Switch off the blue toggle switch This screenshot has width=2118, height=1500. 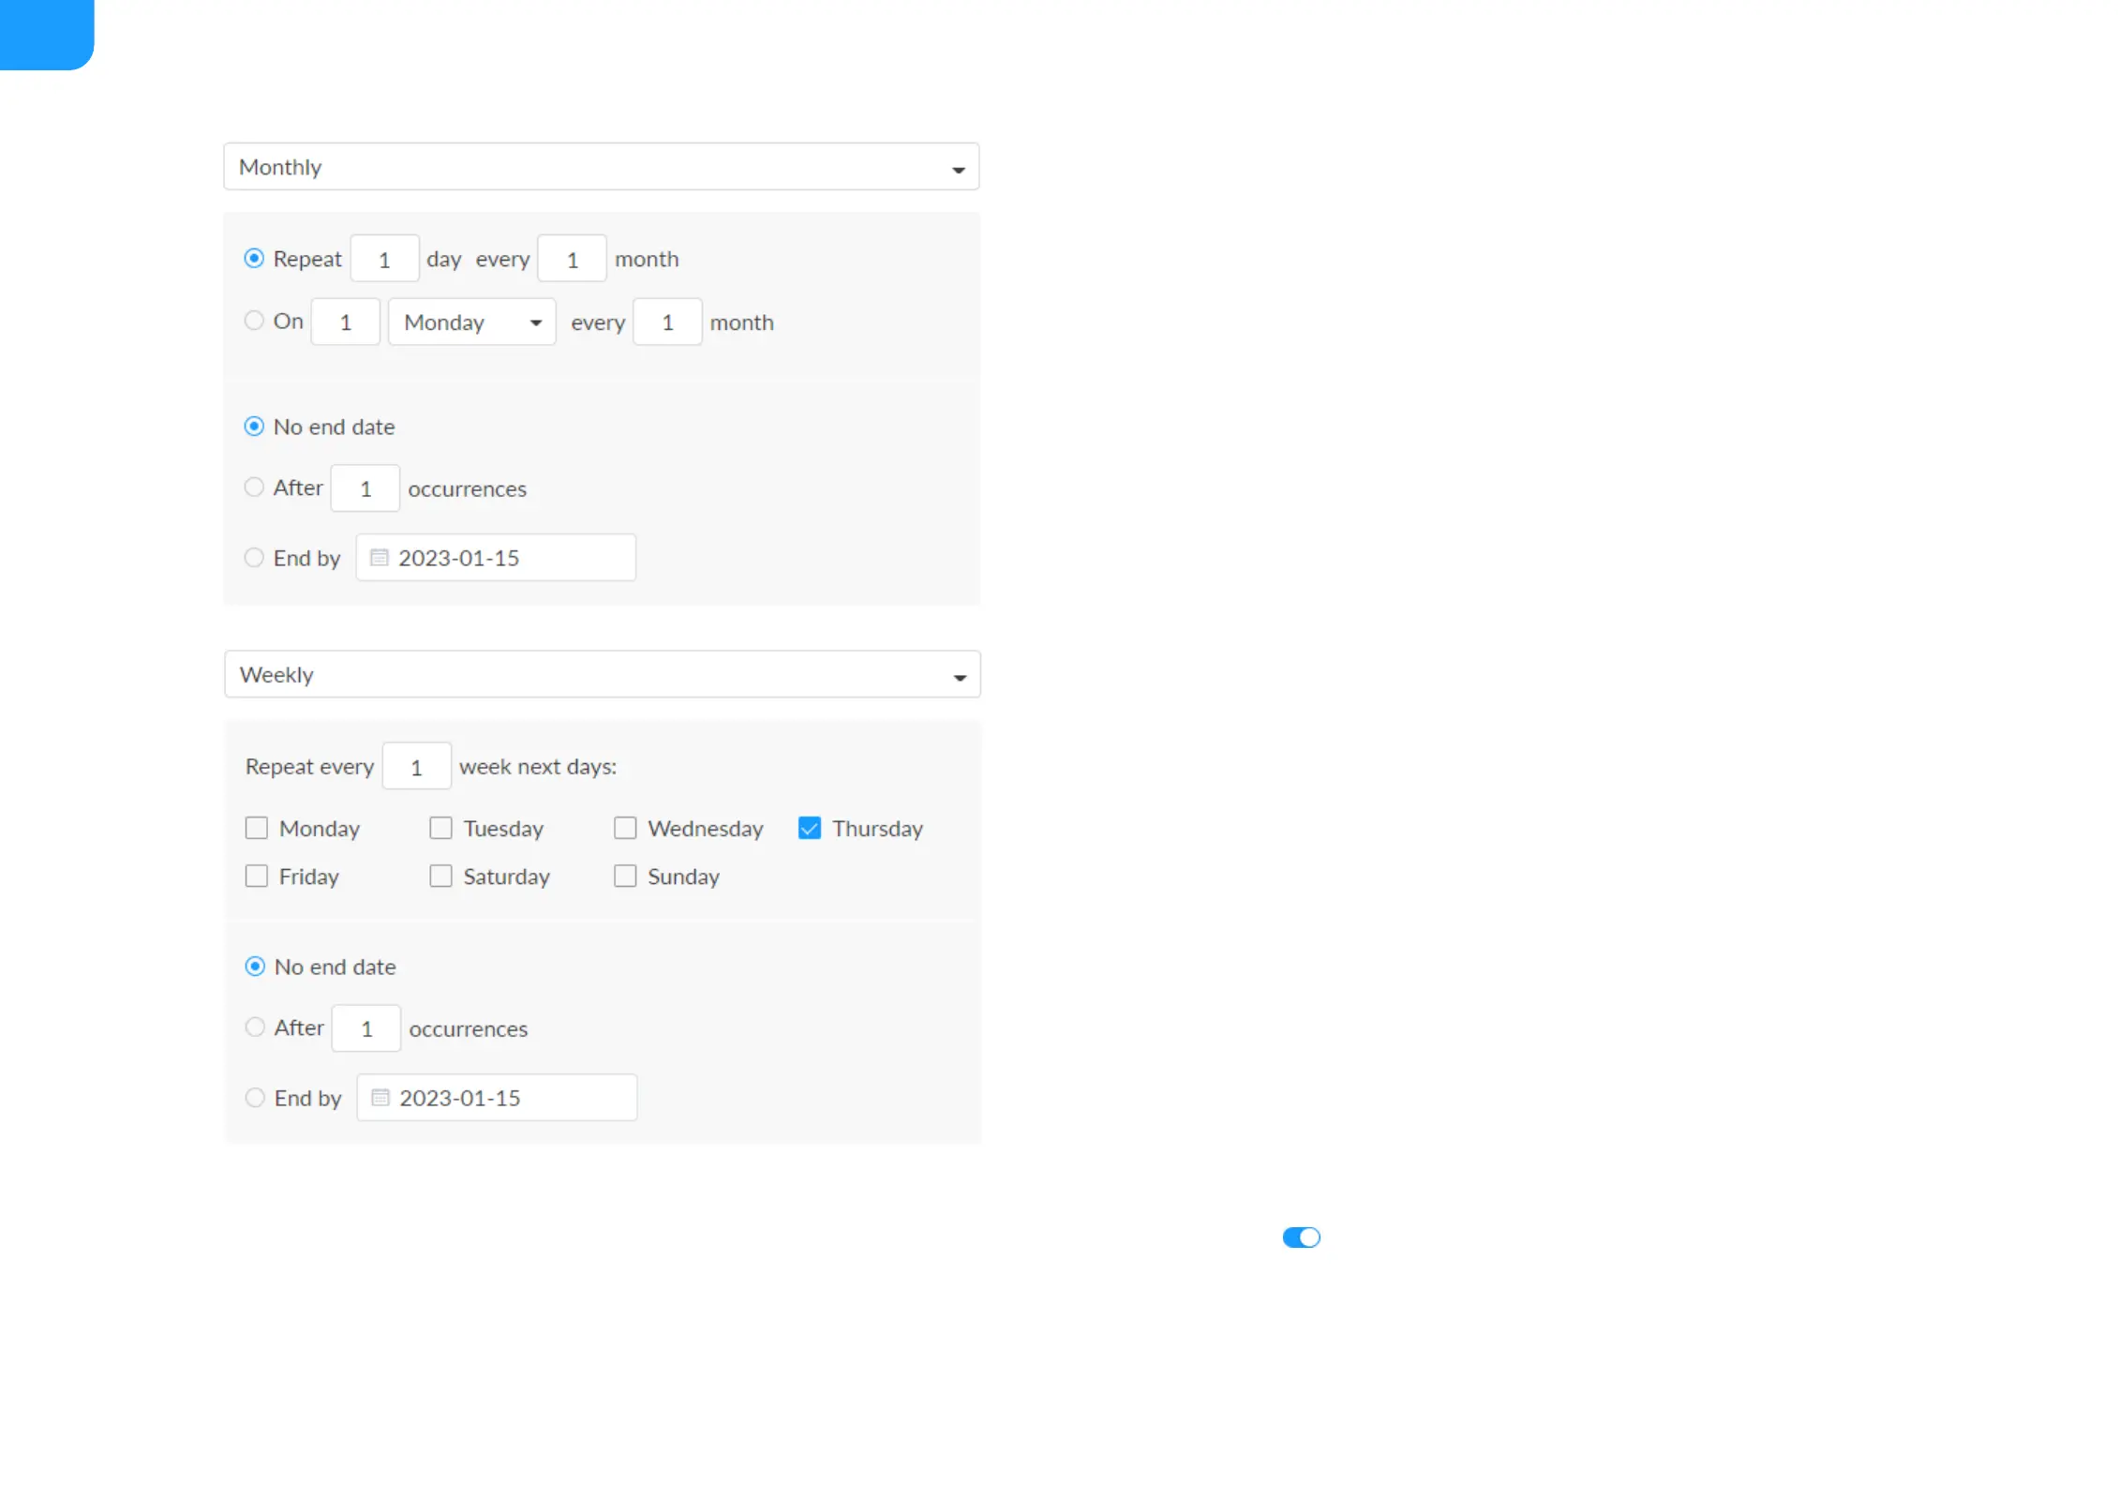tap(1301, 1237)
